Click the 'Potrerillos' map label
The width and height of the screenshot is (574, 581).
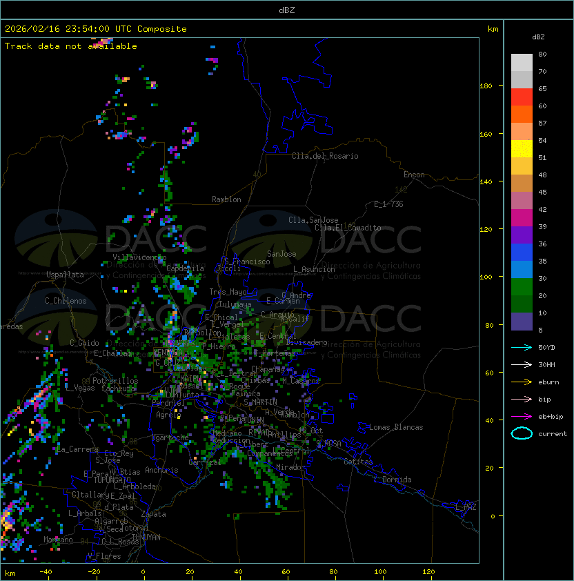115,381
